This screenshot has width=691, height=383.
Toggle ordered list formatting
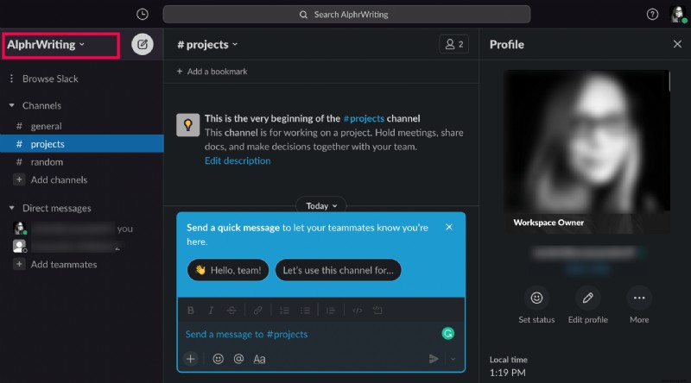click(284, 311)
